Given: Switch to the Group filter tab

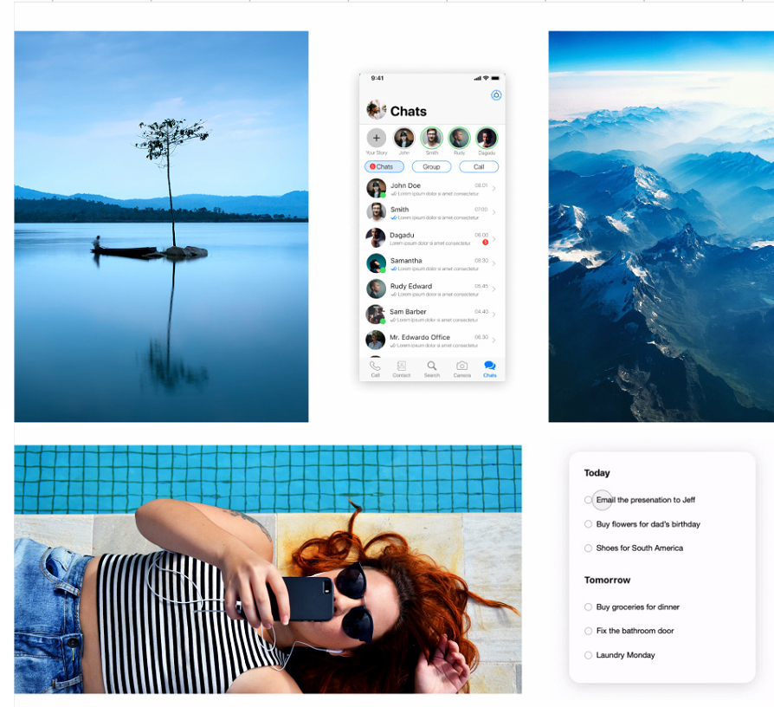Looking at the screenshot, I should click(431, 166).
